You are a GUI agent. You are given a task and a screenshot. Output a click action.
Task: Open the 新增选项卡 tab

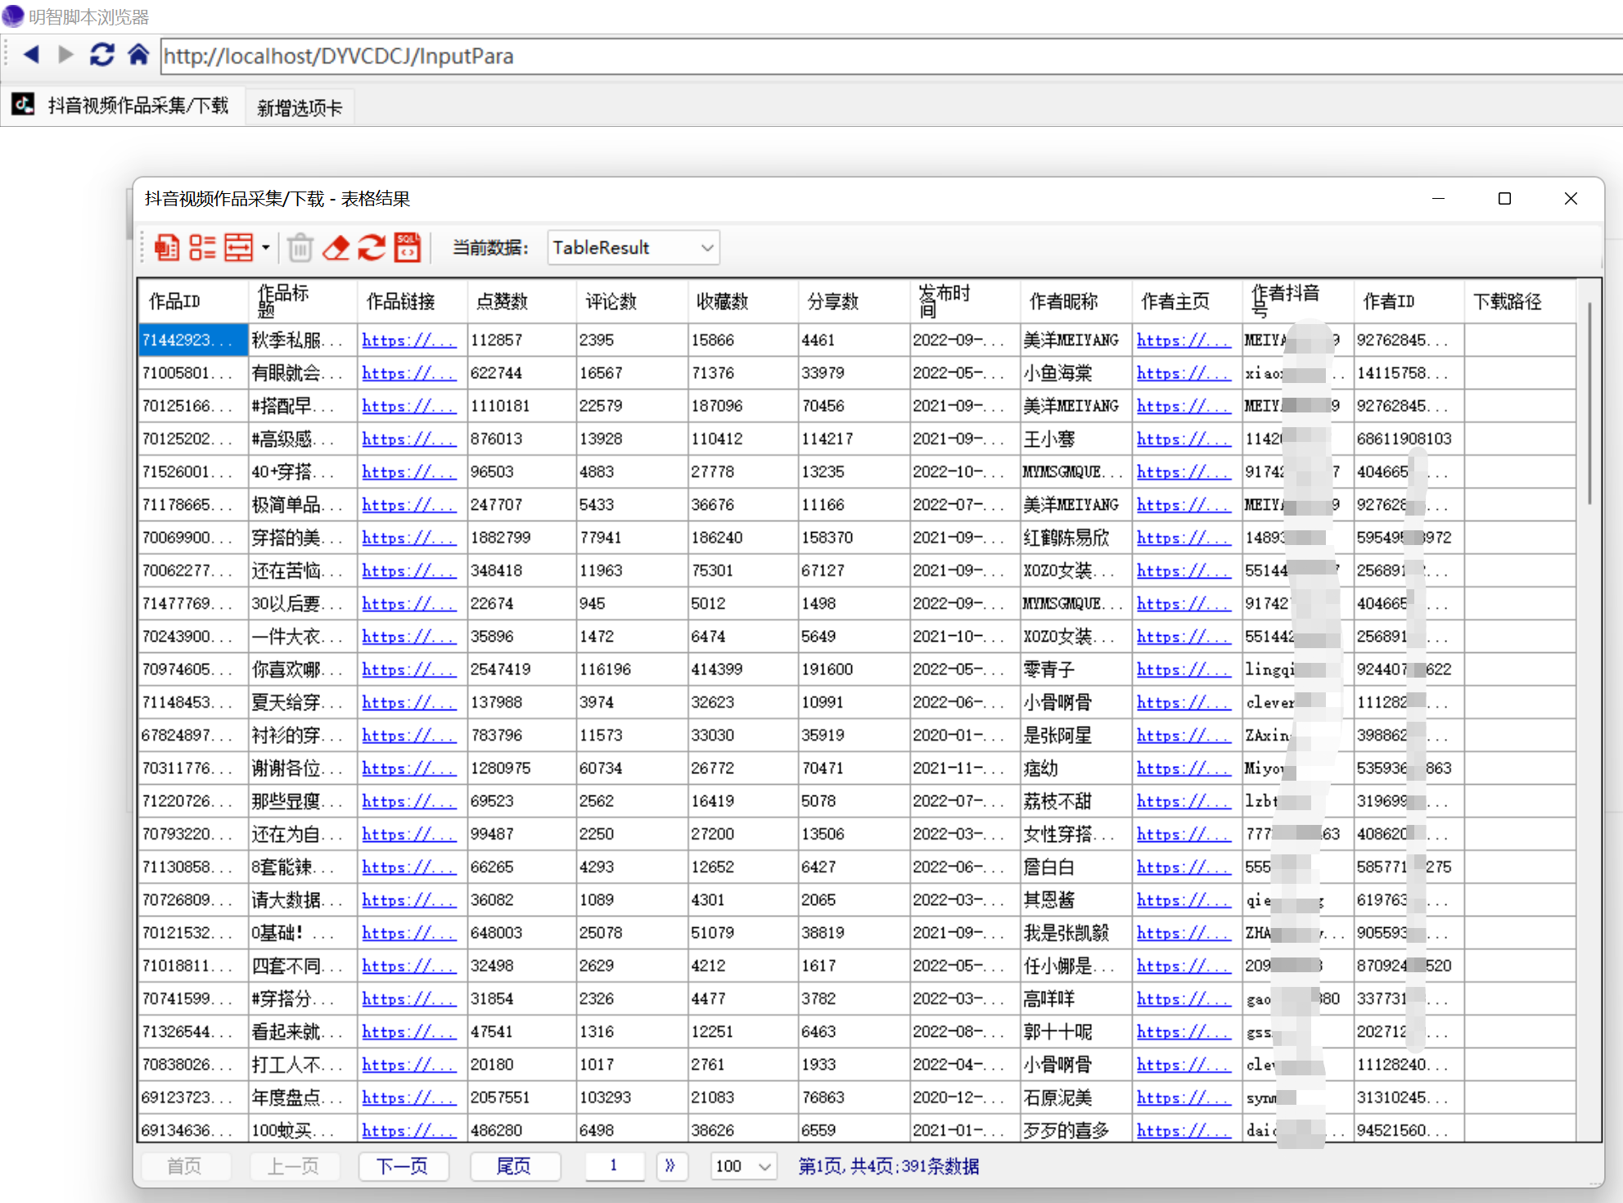300,107
